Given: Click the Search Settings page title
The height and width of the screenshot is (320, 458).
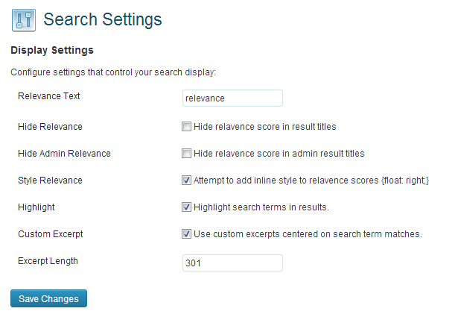Looking at the screenshot, I should (103, 19).
